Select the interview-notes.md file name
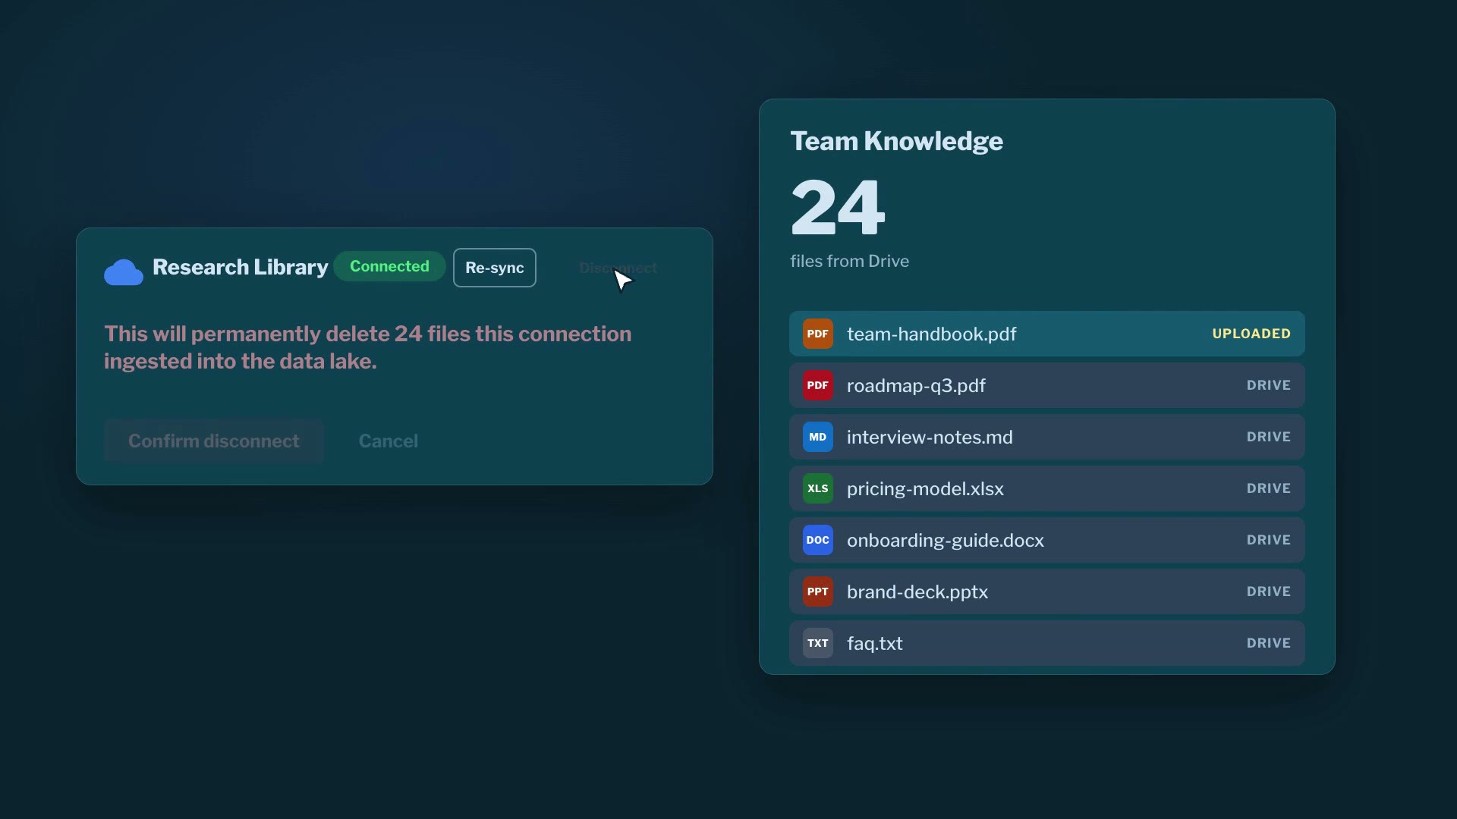Image resolution: width=1457 pixels, height=819 pixels. coord(930,437)
